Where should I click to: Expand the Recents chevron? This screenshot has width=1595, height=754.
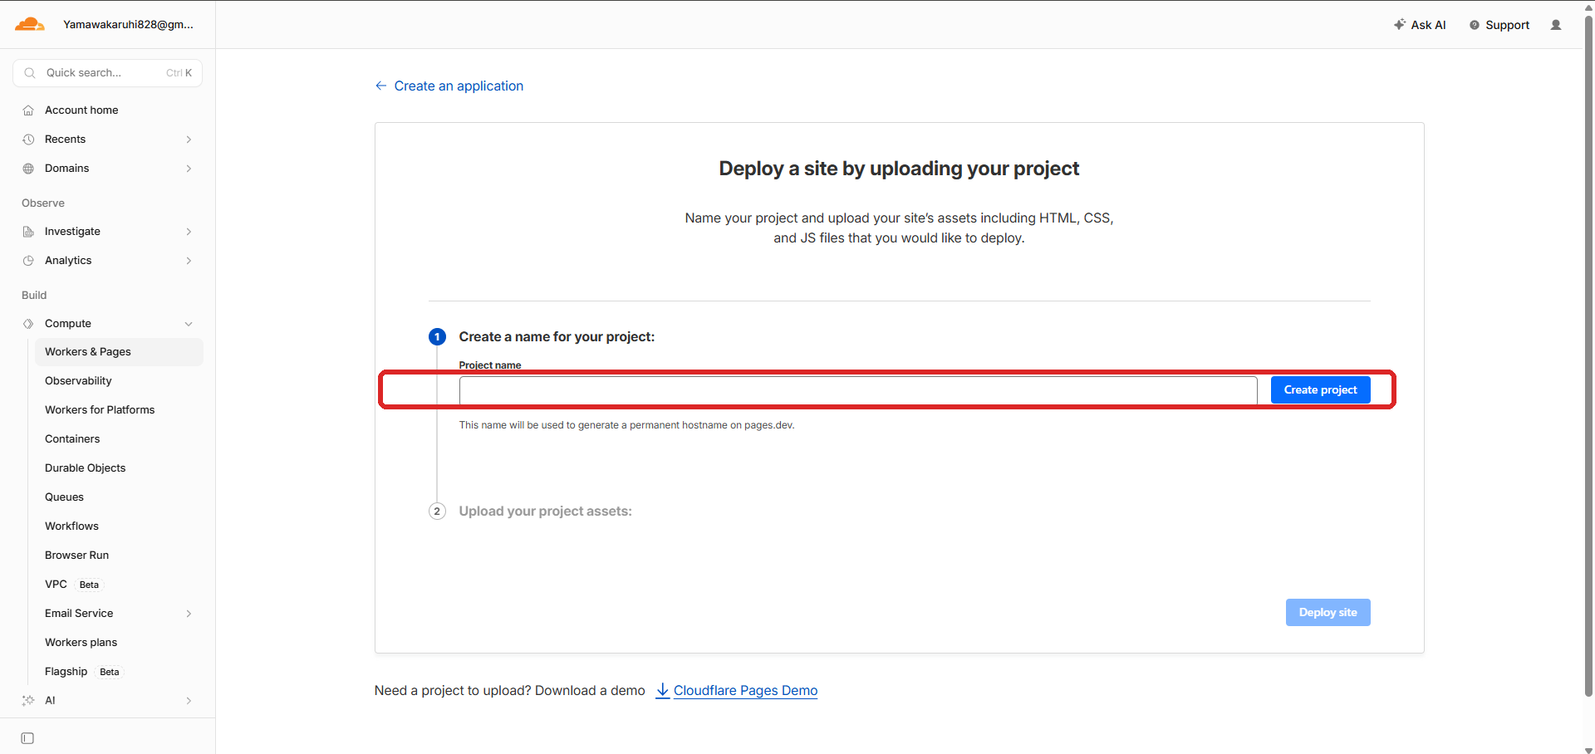point(189,140)
